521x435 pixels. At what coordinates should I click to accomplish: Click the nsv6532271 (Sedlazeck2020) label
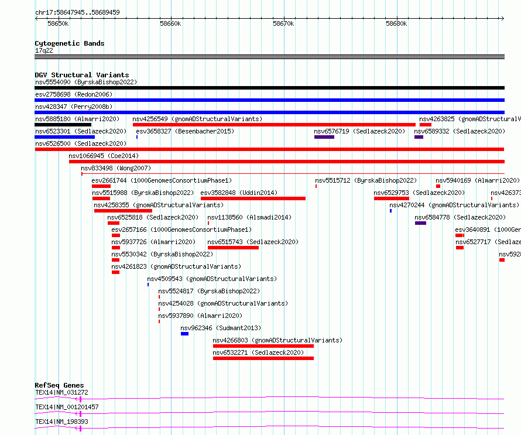[258, 352]
